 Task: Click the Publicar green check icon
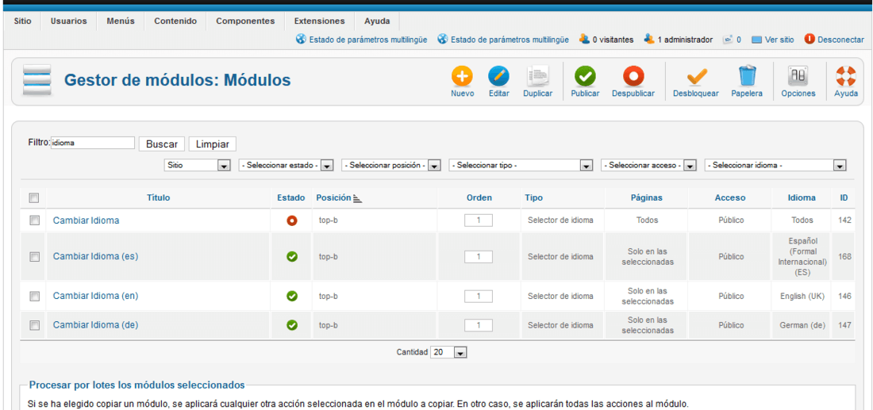(x=585, y=75)
